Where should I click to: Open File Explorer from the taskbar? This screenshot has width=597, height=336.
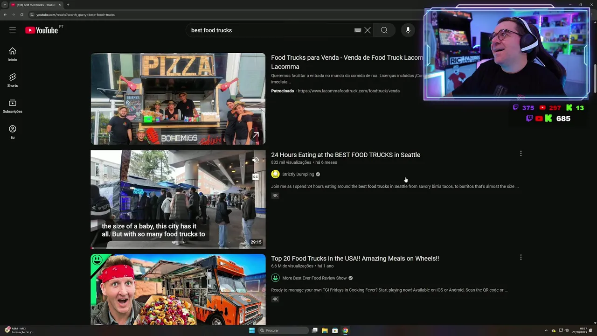[325, 330]
